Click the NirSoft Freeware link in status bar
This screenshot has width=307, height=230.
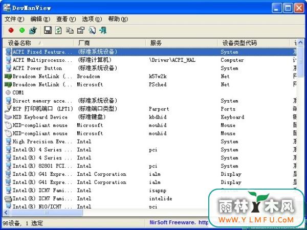(179, 222)
